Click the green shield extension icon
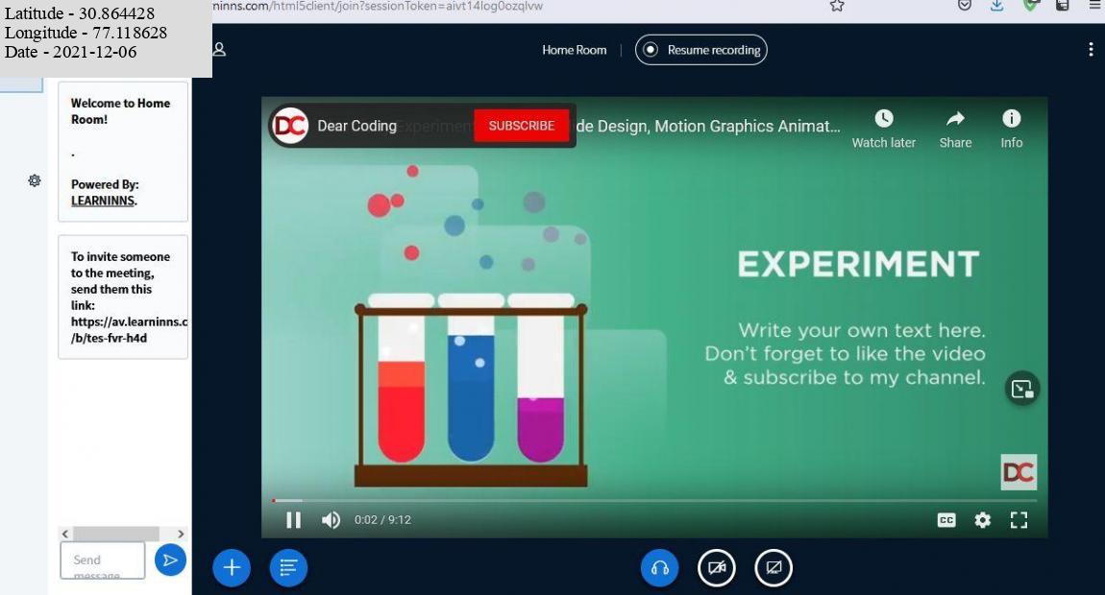1105x595 pixels. (x=1030, y=6)
